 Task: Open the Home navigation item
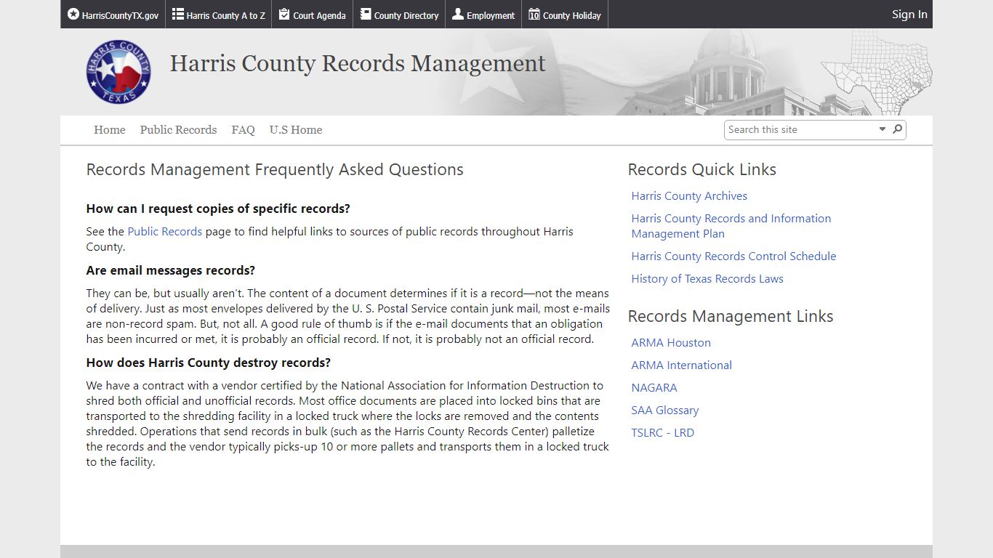click(110, 130)
